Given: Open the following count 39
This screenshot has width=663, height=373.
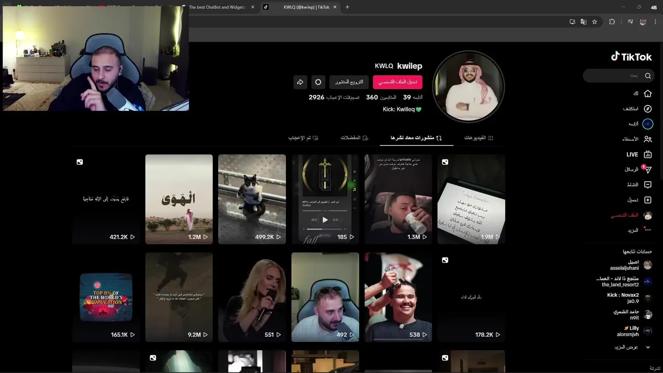Looking at the screenshot, I should [x=413, y=97].
